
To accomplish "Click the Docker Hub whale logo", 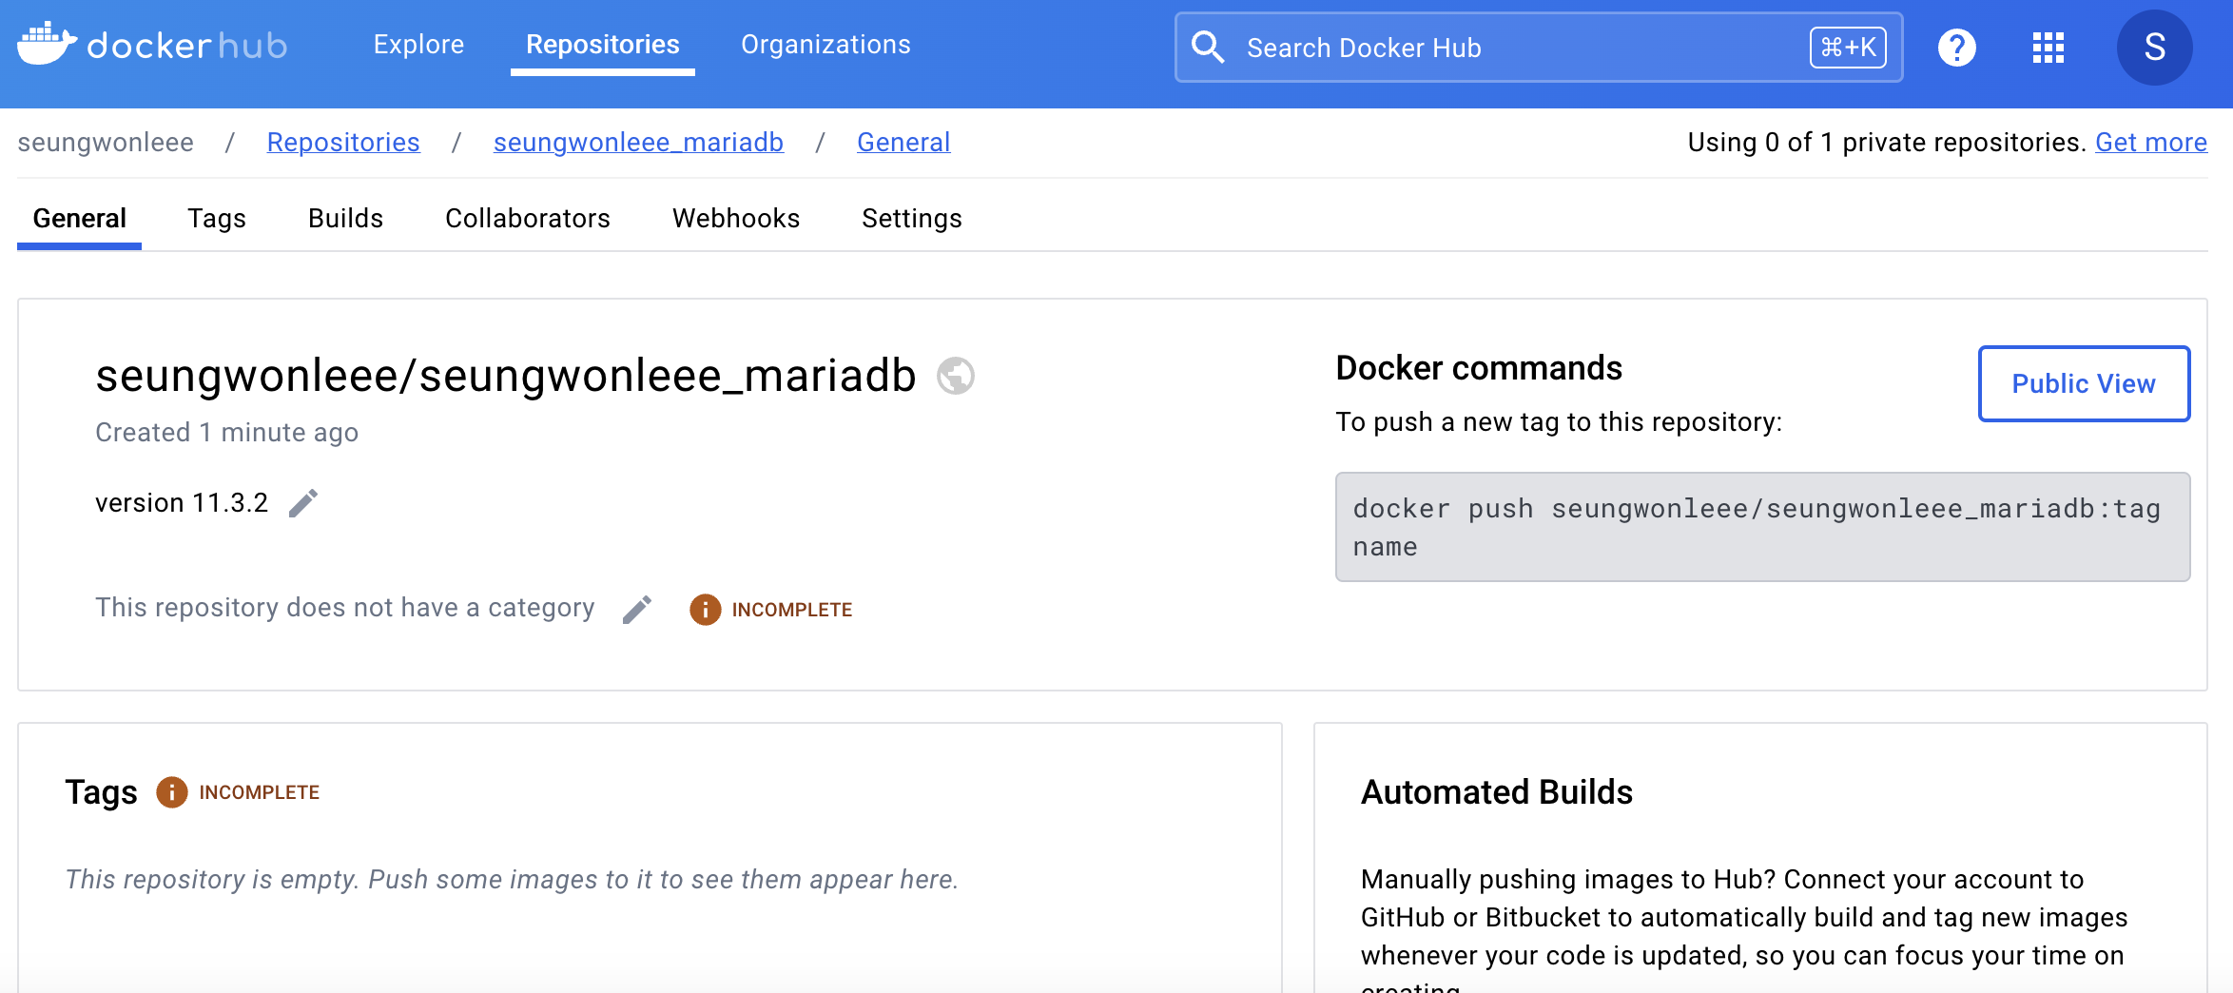I will pos(47,44).
